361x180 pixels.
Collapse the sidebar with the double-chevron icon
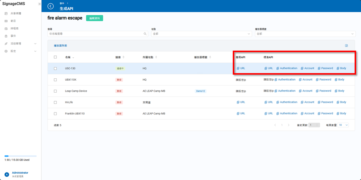(39, 4)
